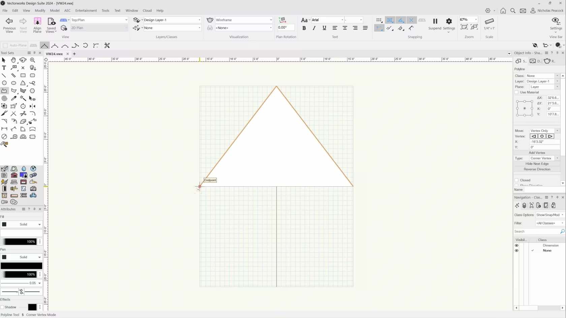Toggle Snap to Object
This screenshot has width=566, height=318.
(x=390, y=20)
